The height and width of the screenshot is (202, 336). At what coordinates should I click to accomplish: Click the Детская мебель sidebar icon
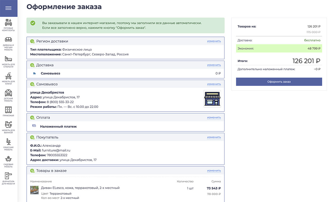click(8, 94)
